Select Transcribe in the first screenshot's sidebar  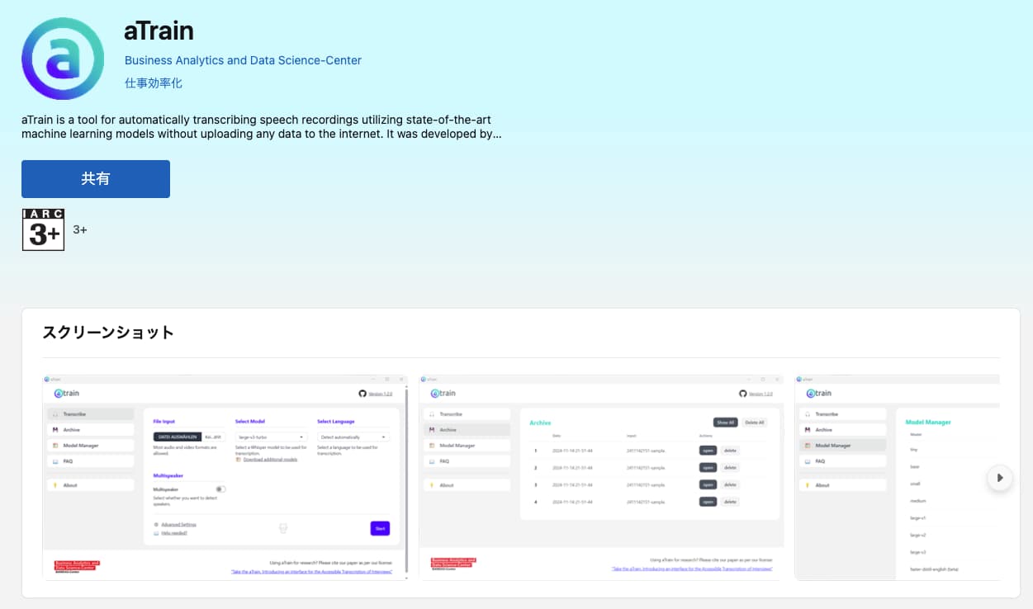[89, 414]
